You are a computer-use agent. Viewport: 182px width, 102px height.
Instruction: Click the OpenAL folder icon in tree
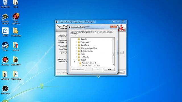79,39
